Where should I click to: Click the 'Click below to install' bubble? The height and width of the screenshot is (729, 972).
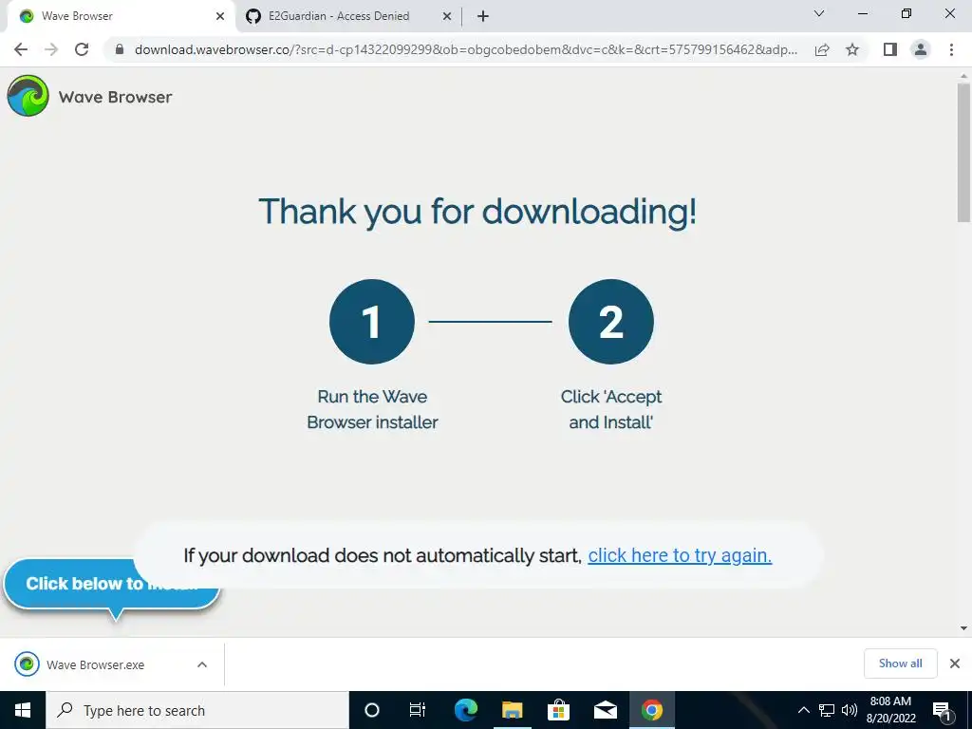112,584
